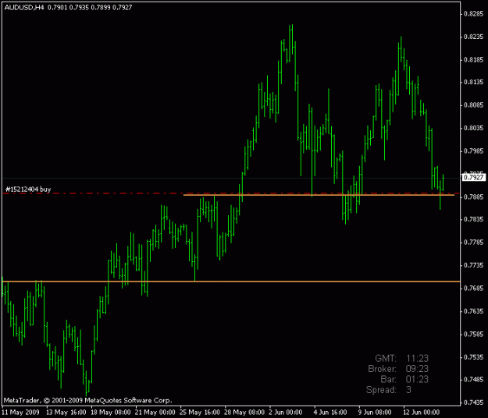Image resolution: width=488 pixels, height=418 pixels.
Task: Click the 9 Jun 08:00 time label
Action: (375, 413)
